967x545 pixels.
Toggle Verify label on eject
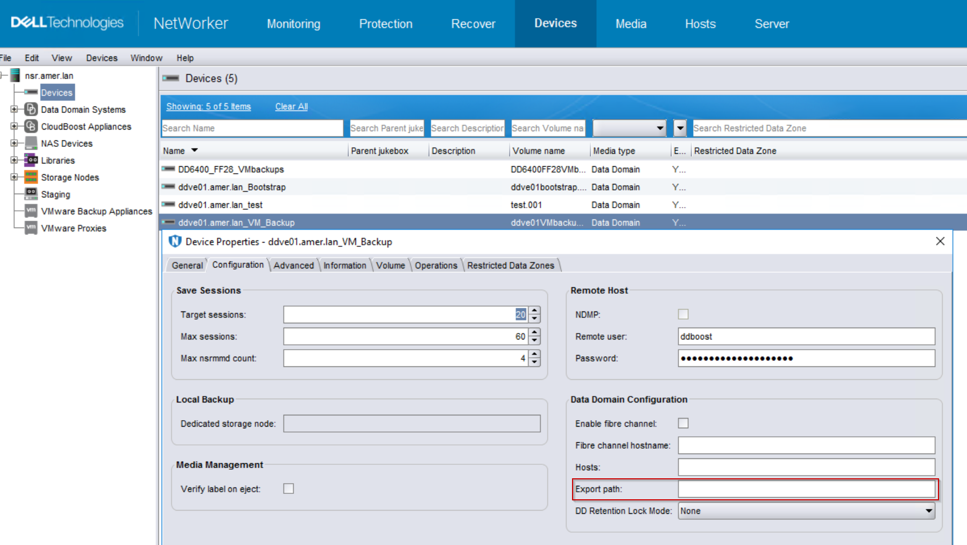pos(288,489)
